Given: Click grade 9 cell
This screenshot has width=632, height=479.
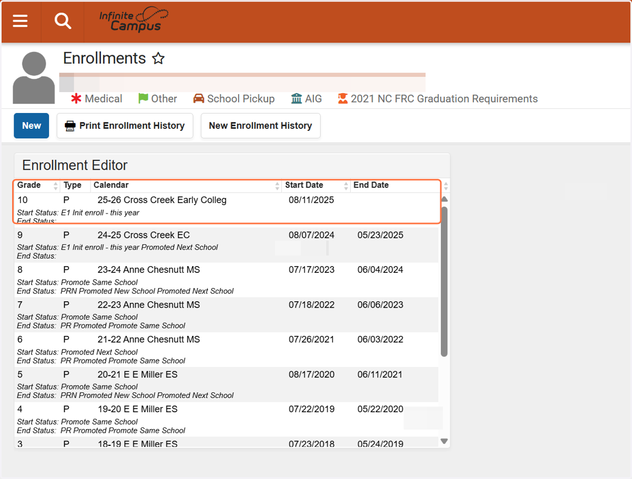Looking at the screenshot, I should tap(20, 235).
